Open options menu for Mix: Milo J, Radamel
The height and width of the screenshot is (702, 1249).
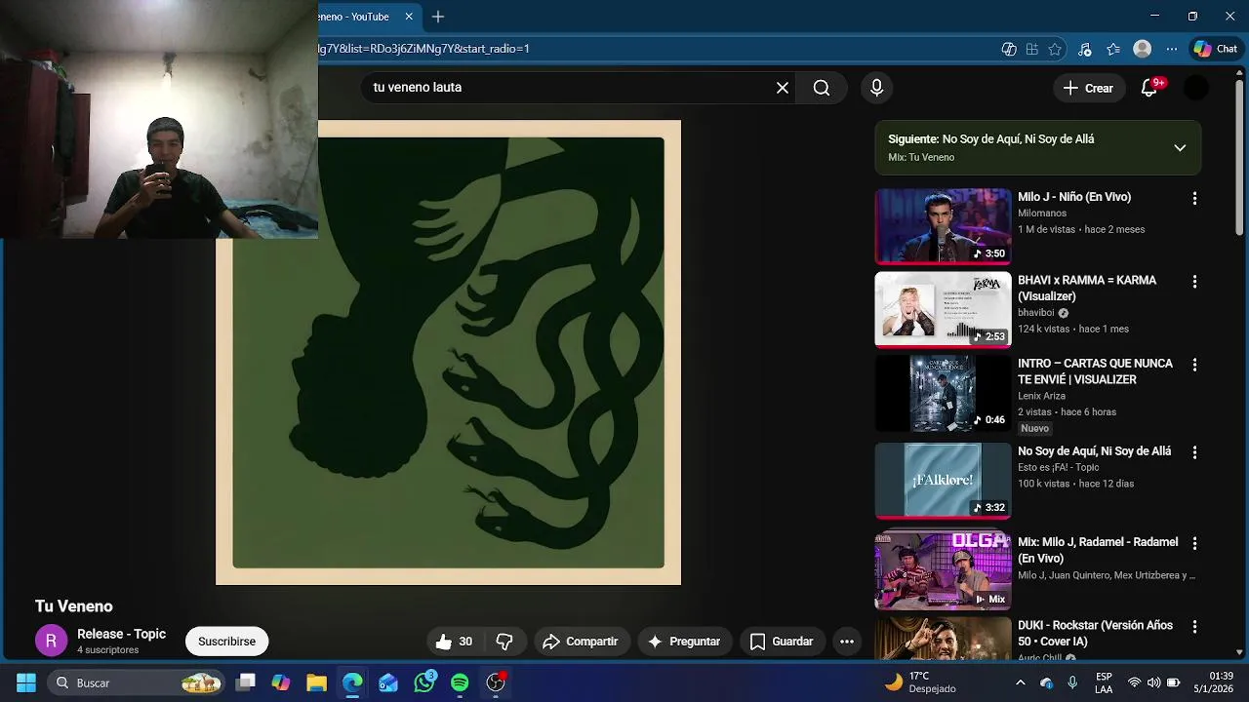(x=1194, y=543)
